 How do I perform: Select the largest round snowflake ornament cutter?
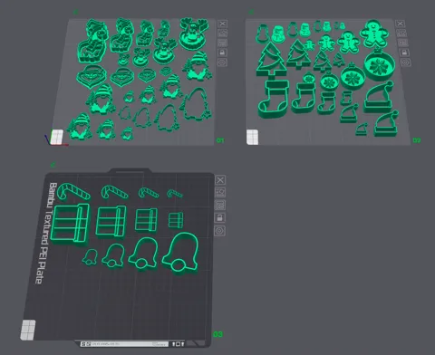(379, 65)
